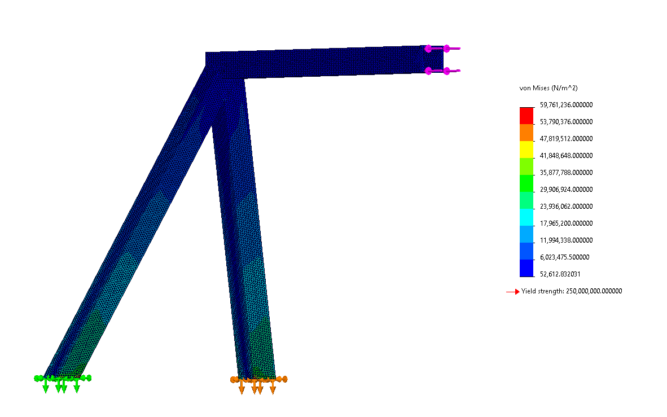Viewport: 667px width, 417px height.
Task: Select legend value 35,877,788.000000
Action: 566,172
